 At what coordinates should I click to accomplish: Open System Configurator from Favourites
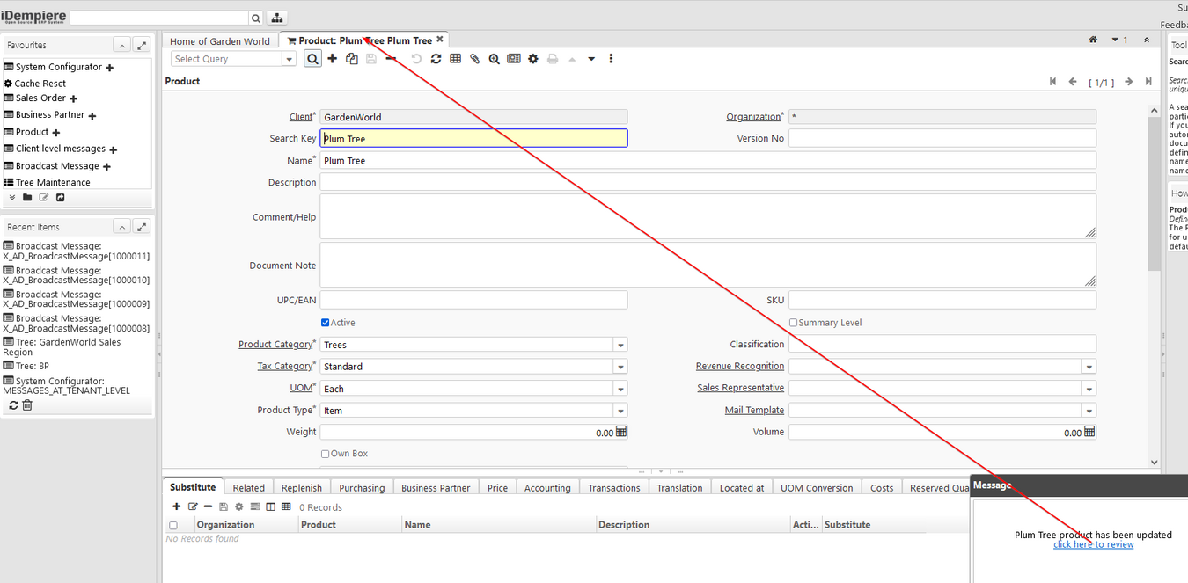click(x=58, y=67)
